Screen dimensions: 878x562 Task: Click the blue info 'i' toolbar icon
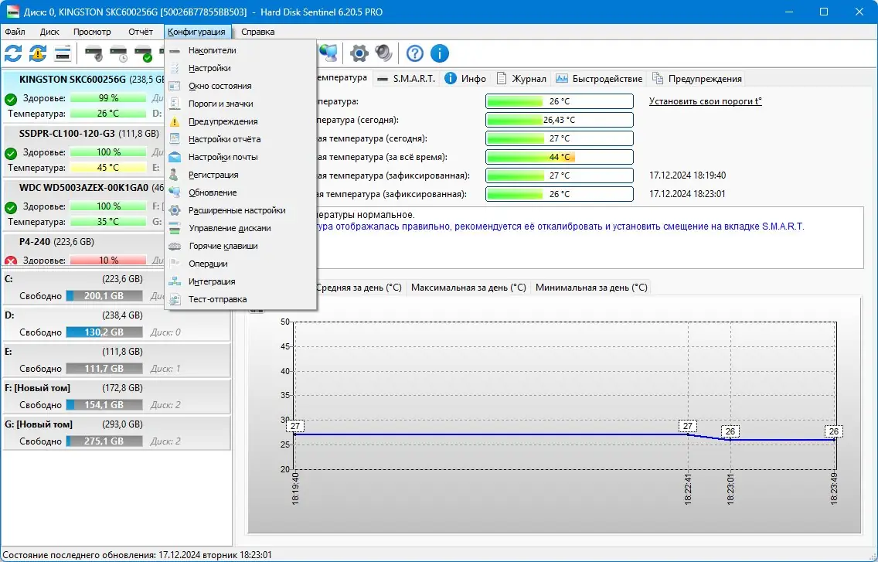click(440, 53)
